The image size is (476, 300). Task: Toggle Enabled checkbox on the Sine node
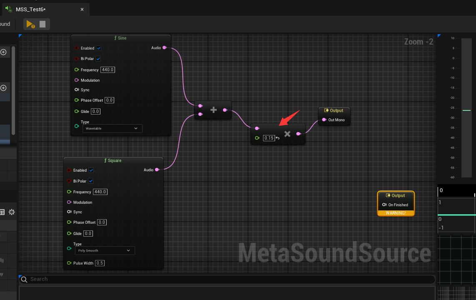coord(99,48)
